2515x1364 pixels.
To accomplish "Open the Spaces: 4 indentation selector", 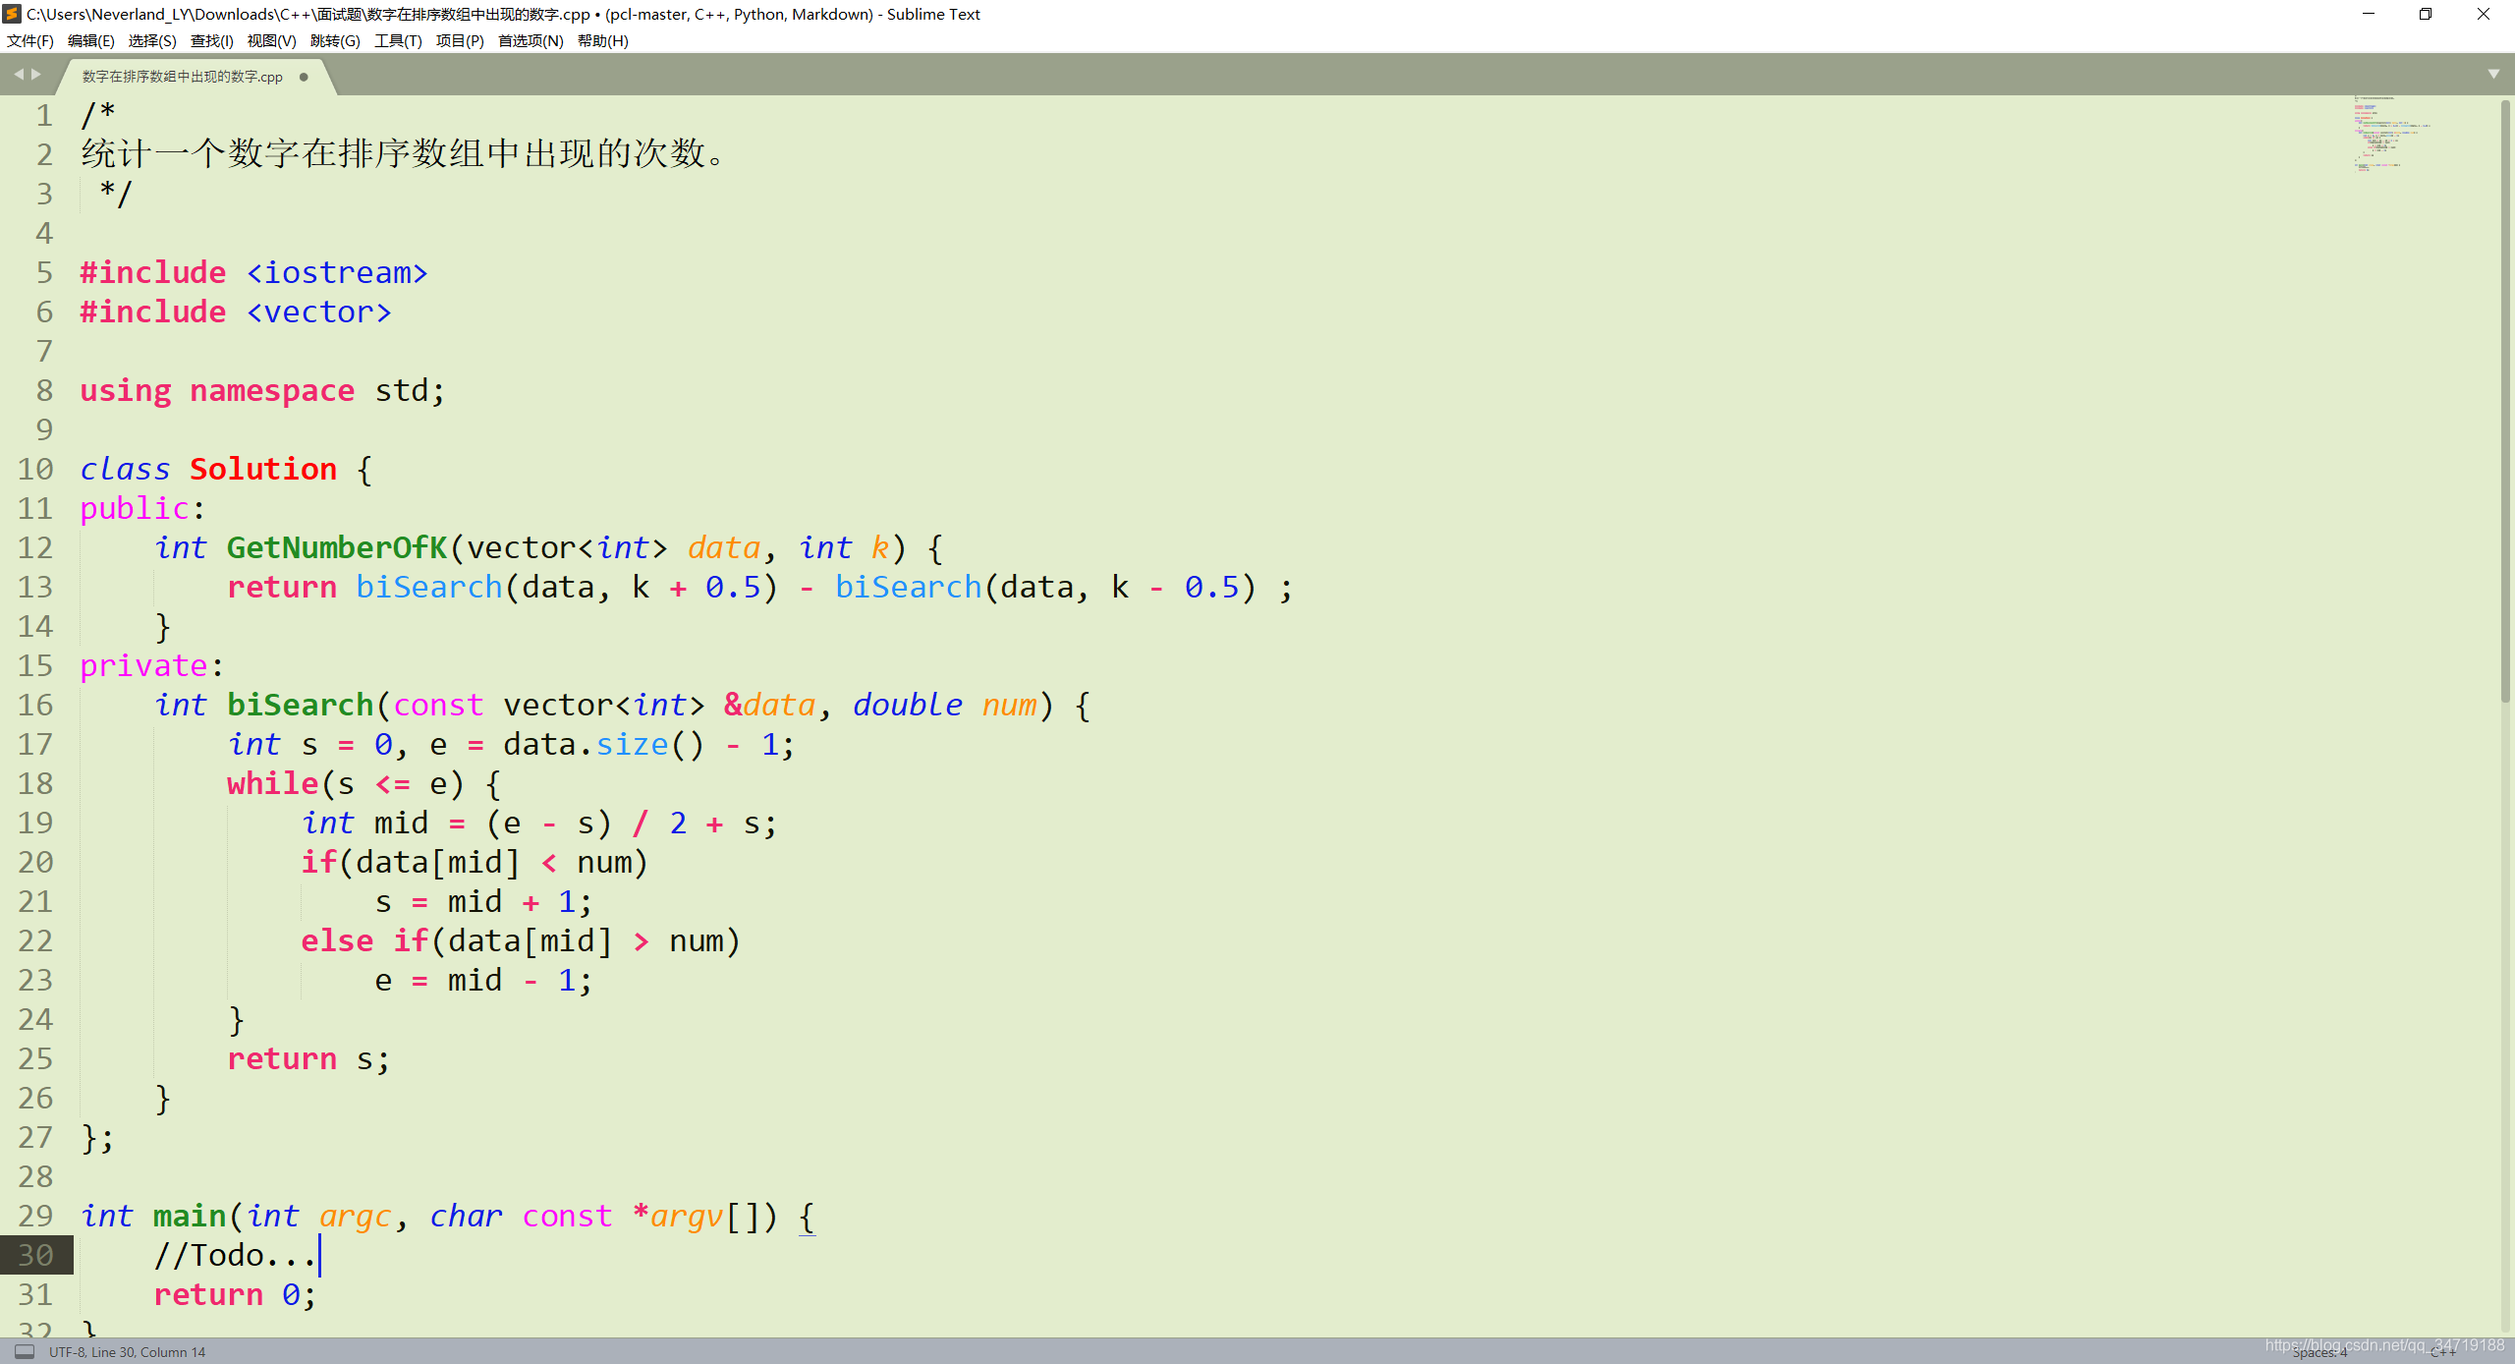I will pyautogui.click(x=2319, y=1353).
